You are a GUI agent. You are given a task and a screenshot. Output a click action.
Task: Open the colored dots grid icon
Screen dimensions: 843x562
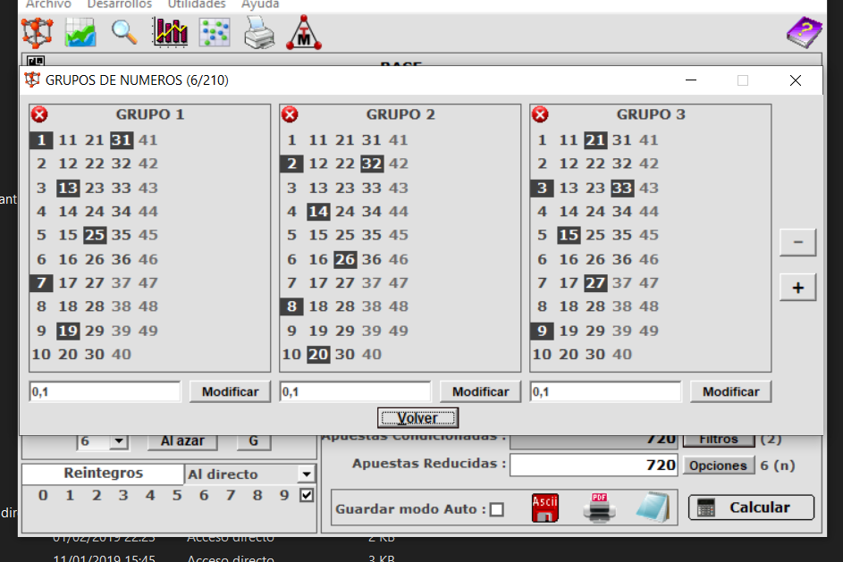[x=215, y=33]
